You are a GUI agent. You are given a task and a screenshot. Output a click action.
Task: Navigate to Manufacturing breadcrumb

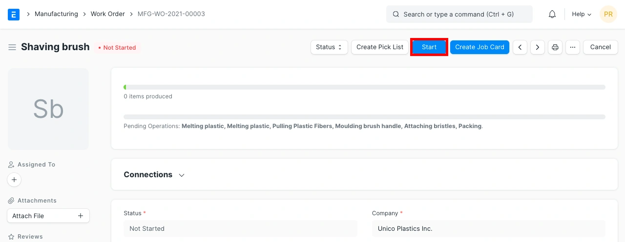[56, 14]
